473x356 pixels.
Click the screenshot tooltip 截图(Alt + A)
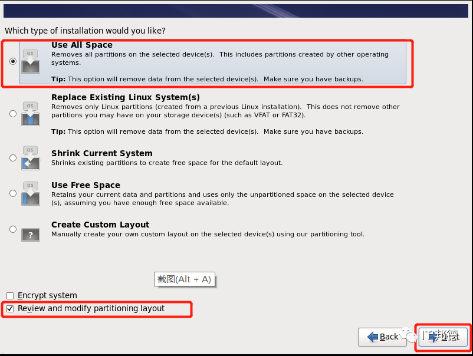(185, 279)
